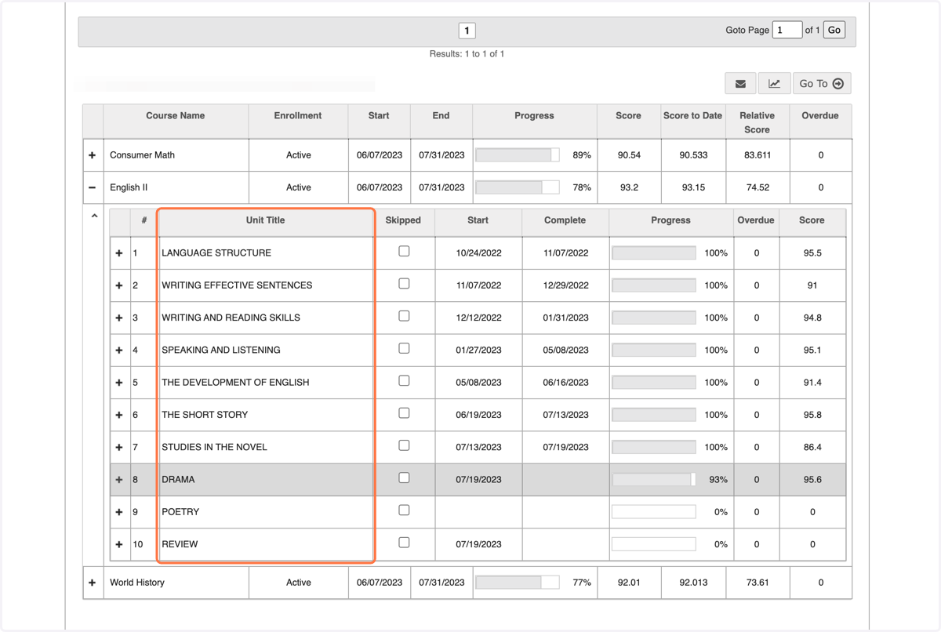Viewport: 941px width, 632px height.
Task: Open the line chart report icon
Action: click(774, 83)
